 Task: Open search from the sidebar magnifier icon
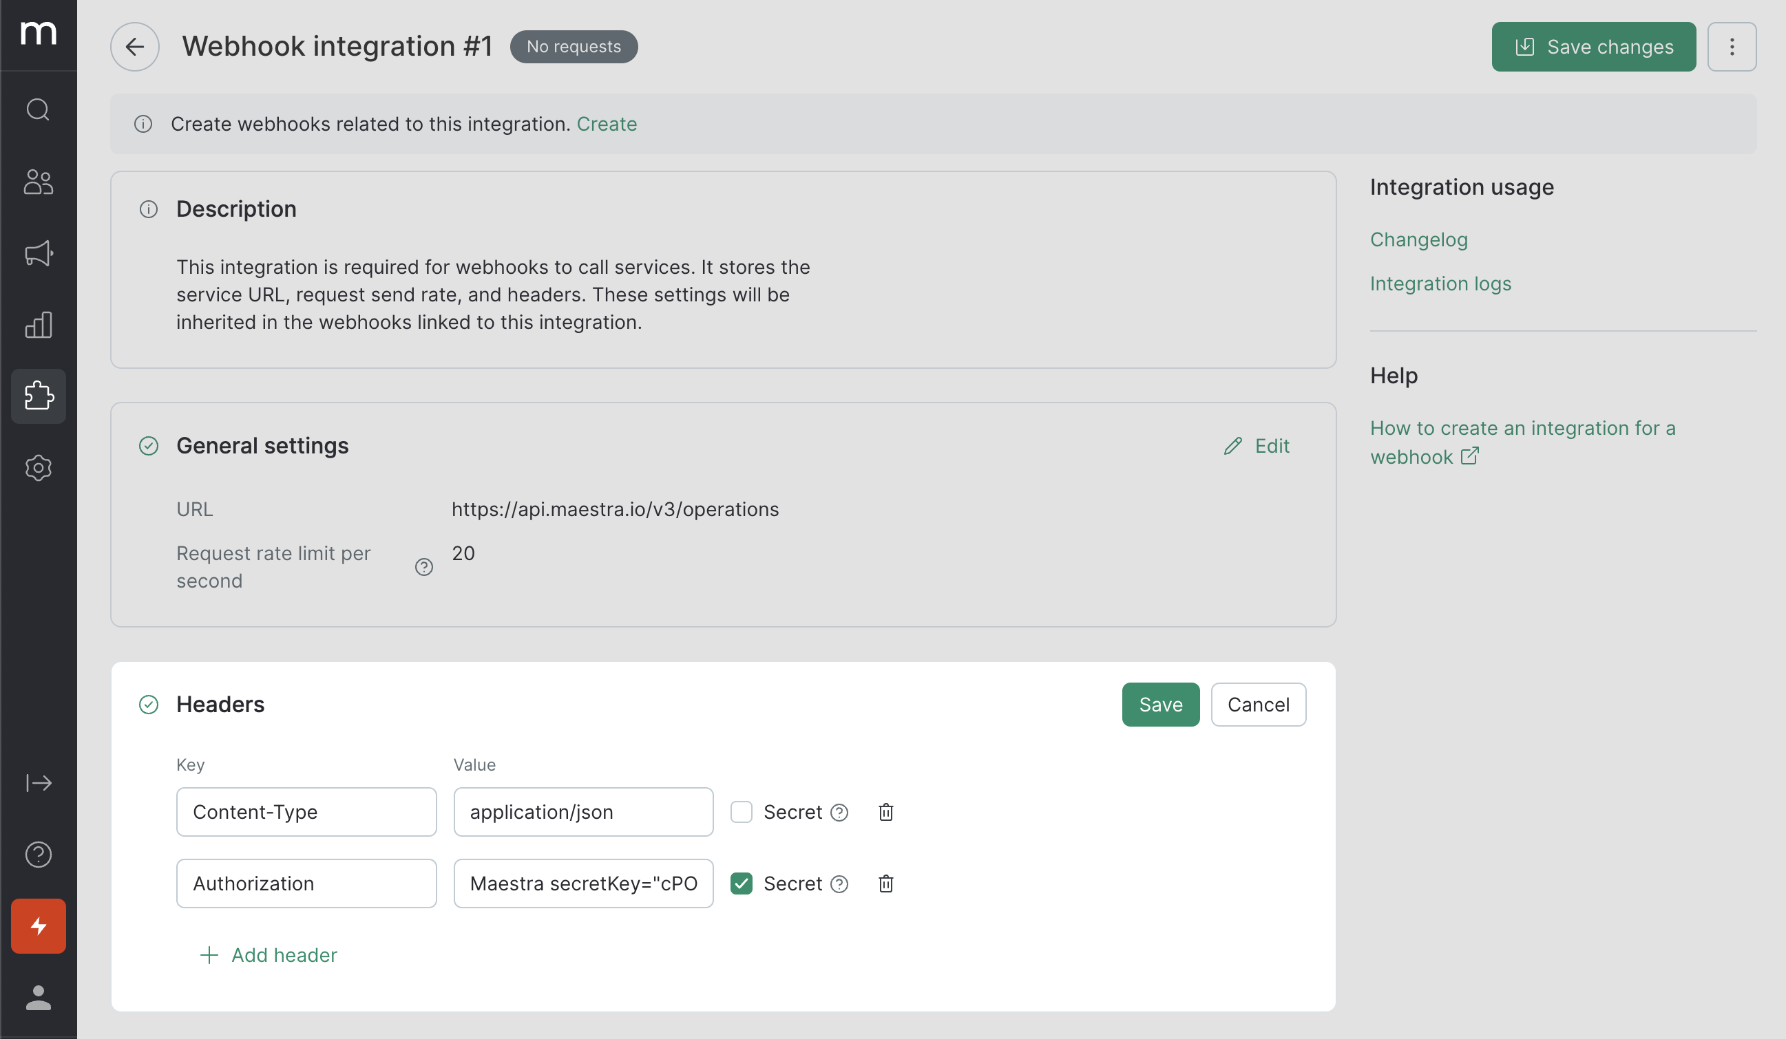pos(39,110)
